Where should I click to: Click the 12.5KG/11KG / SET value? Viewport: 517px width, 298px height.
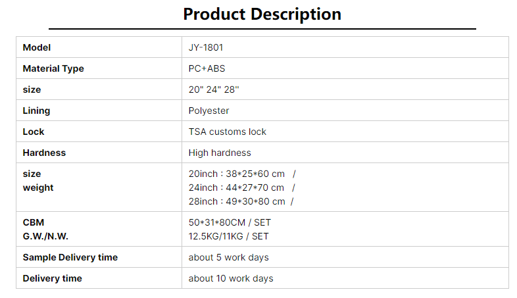click(x=228, y=236)
